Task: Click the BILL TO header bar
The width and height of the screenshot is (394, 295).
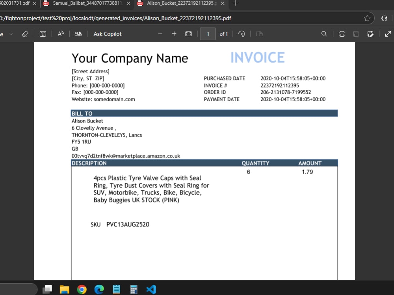Action: pyautogui.click(x=204, y=113)
